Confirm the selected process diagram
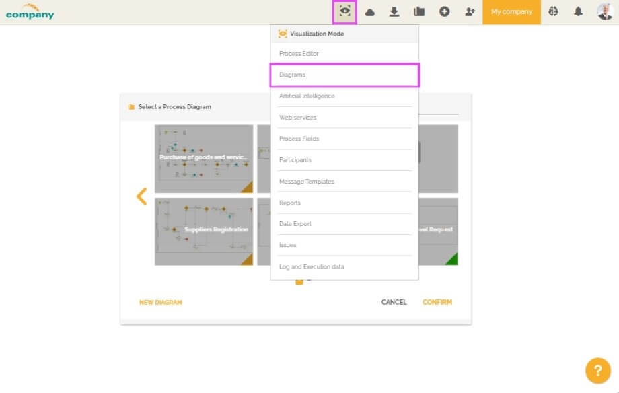The image size is (619, 393). (x=437, y=302)
